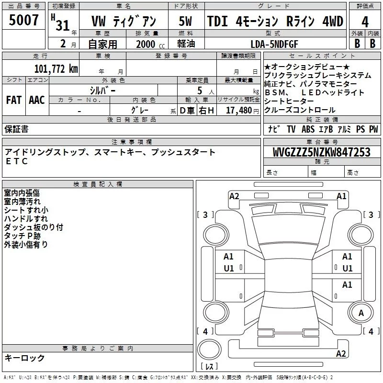The image size is (383, 383).
Task: Select the steering position 右H
Action: (x=206, y=111)
